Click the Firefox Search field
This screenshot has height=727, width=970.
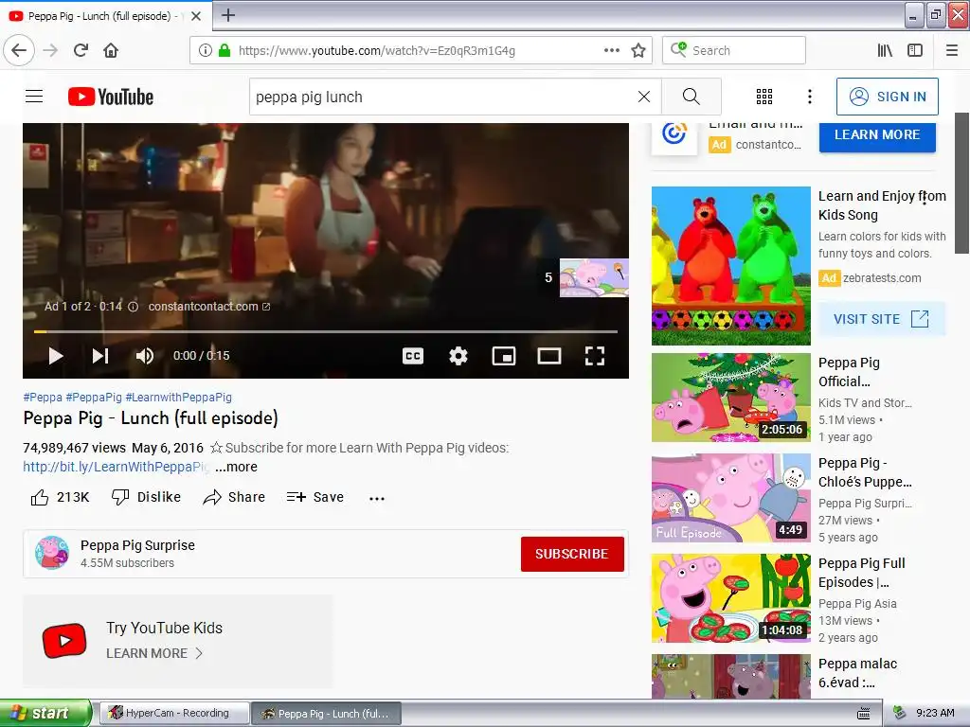(x=734, y=50)
